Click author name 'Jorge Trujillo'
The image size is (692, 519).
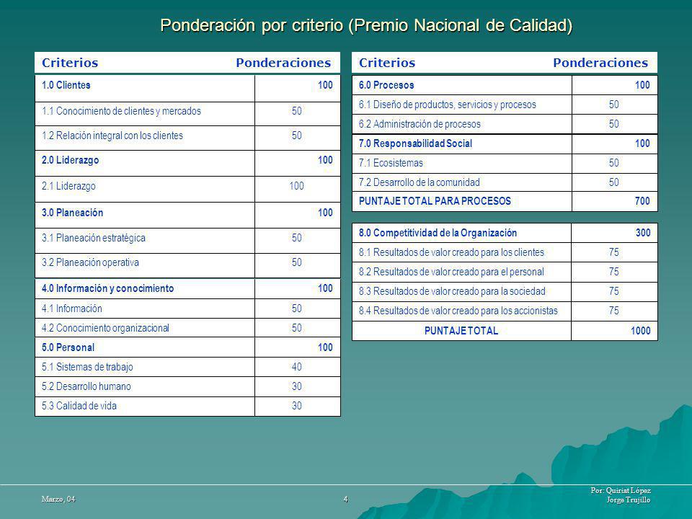click(x=628, y=500)
